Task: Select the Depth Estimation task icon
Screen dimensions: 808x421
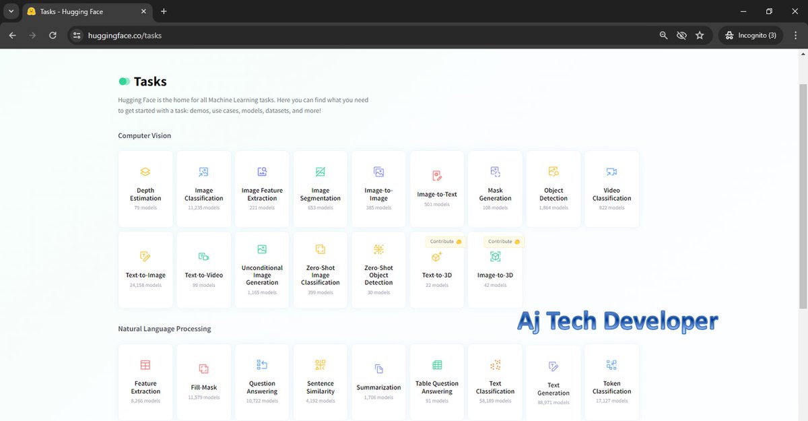Action: pos(145,172)
